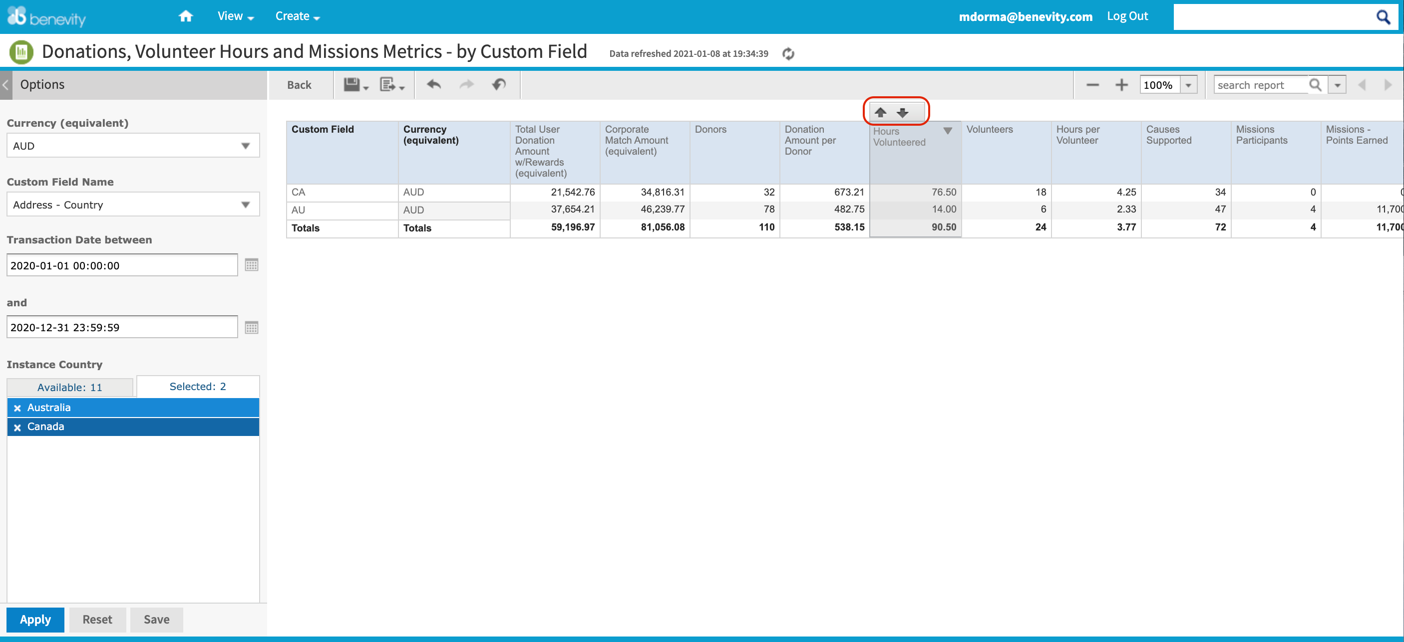Select the Causes Supported column header
The height and width of the screenshot is (642, 1404).
coord(1186,153)
